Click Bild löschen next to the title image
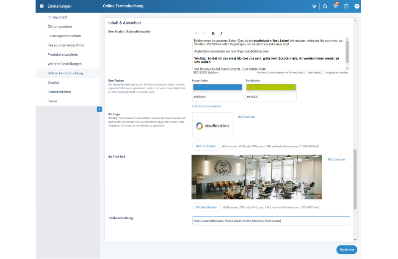 [x=336, y=160]
